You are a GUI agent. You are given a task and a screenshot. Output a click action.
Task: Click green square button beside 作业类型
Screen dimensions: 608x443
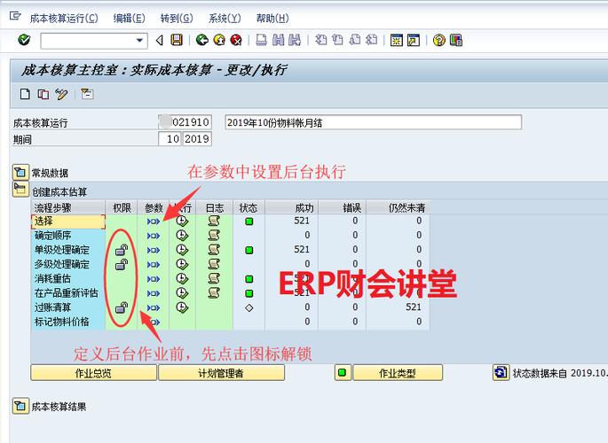[342, 373]
